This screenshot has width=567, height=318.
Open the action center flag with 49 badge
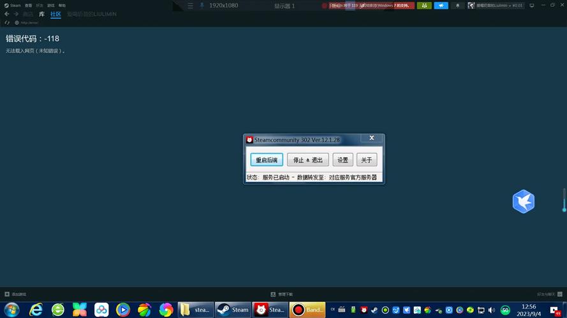[x=554, y=310]
